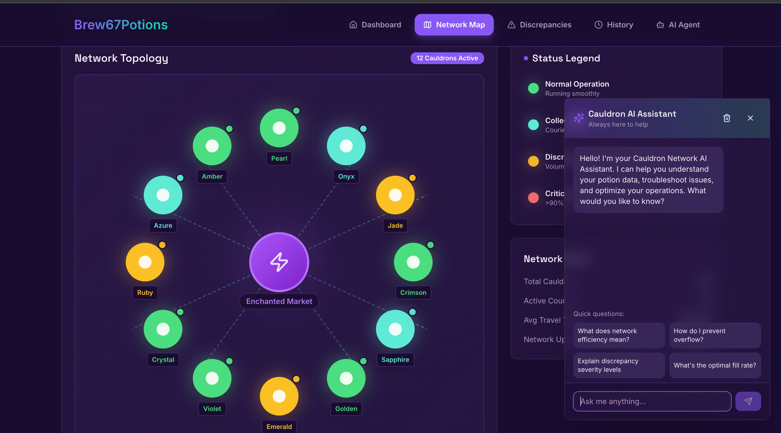Select the Sapphire cauldron node
Viewport: 781px width, 433px height.
pyautogui.click(x=395, y=329)
